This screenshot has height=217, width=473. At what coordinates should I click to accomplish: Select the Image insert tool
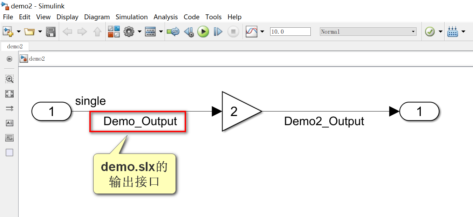9,138
